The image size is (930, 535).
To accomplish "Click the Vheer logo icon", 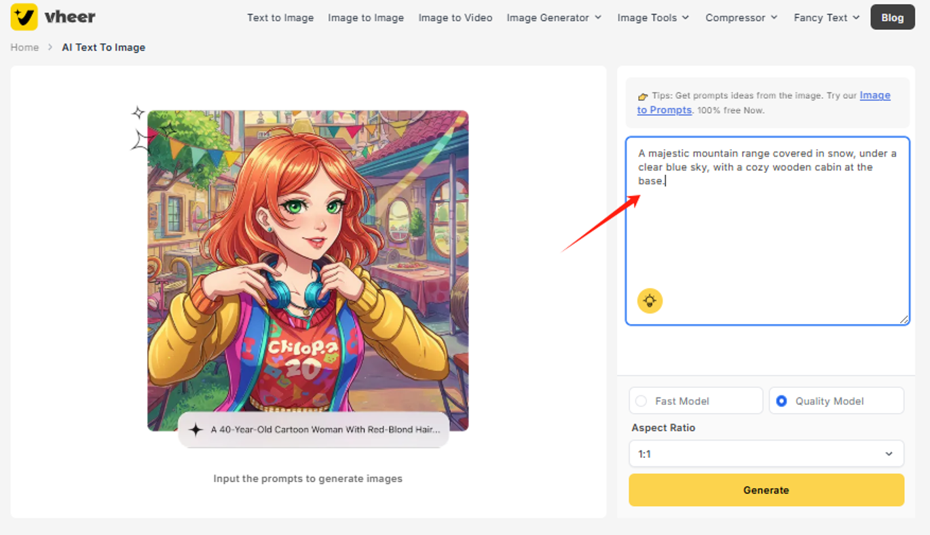I will tap(22, 17).
